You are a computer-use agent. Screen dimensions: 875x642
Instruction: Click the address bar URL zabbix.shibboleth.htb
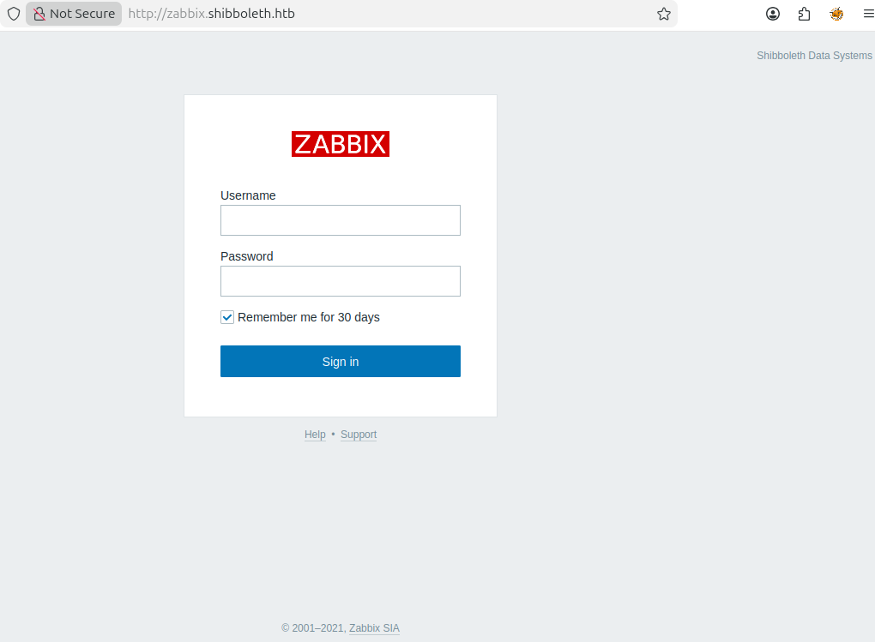coord(212,14)
